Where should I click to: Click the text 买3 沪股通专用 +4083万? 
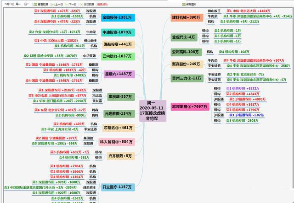click(248, 99)
